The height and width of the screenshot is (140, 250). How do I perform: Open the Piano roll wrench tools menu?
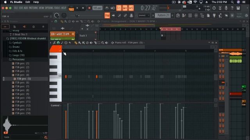coord(54,43)
